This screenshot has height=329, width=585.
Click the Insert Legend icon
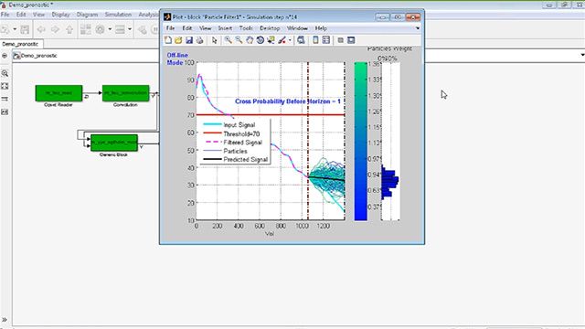tap(326, 40)
